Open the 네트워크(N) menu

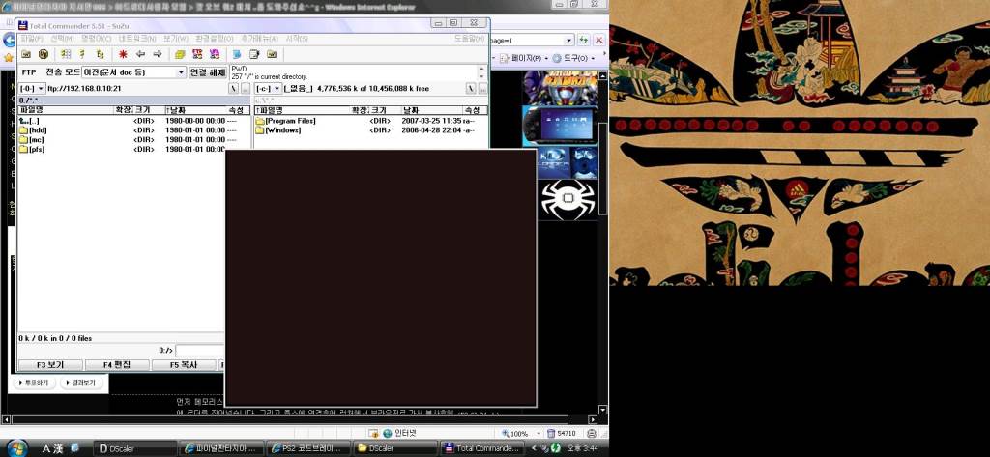[137, 39]
